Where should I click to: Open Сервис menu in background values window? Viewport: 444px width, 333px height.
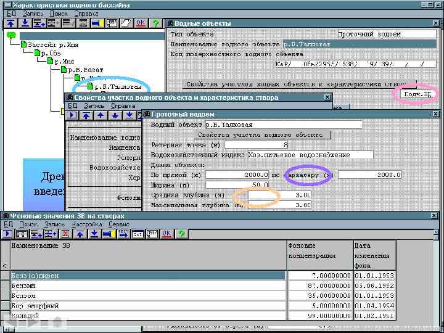click(119, 224)
